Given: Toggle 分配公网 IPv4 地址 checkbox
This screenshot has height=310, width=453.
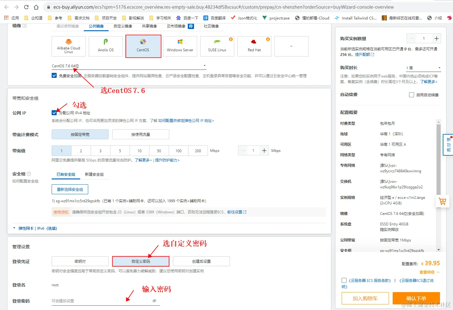Looking at the screenshot, I should [x=54, y=113].
